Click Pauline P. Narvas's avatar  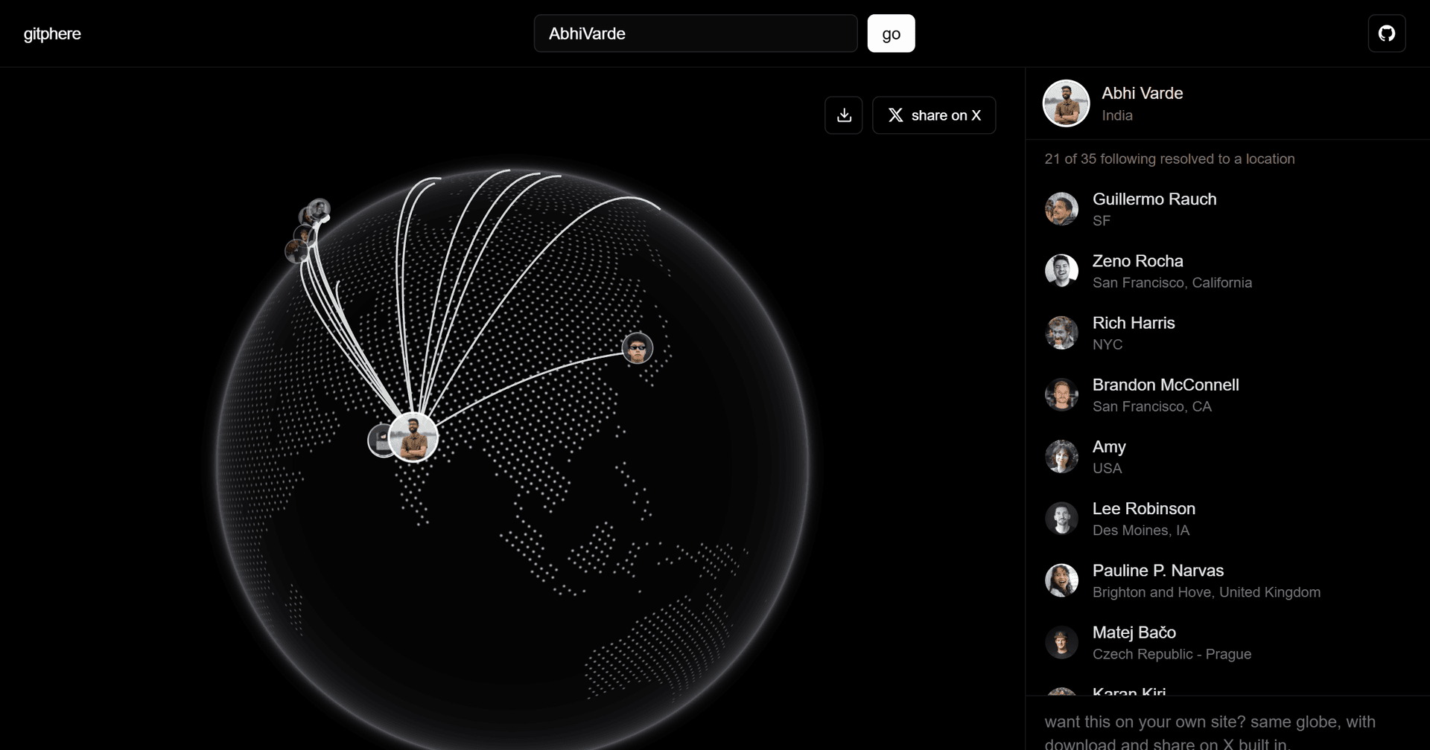(x=1061, y=580)
